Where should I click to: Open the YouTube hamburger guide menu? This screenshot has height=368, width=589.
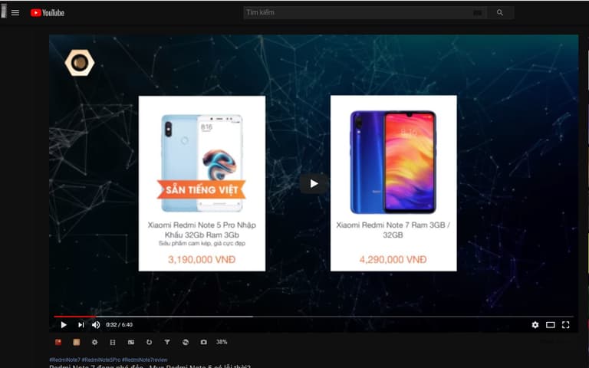15,13
